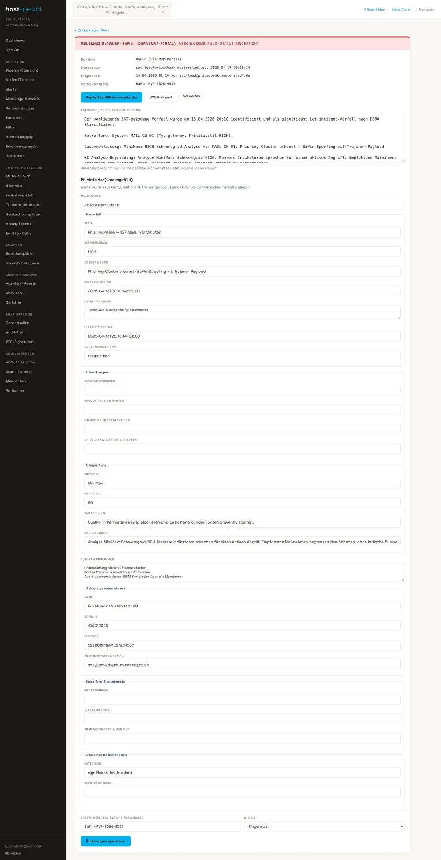This screenshot has height=860, width=441.
Task: Discard draft with Verwerfen button
Action: tap(191, 96)
